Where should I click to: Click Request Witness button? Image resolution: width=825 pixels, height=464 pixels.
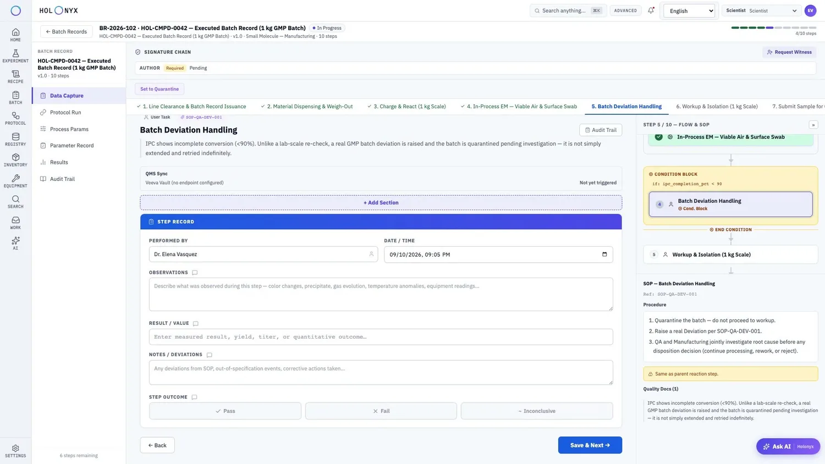(x=789, y=52)
